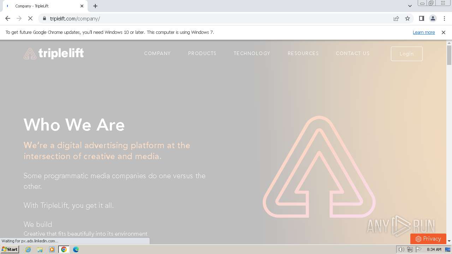Close the Company - TripleLift tab
The width and height of the screenshot is (452, 254).
click(82, 6)
